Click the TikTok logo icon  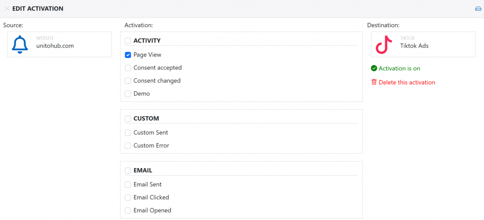384,45
